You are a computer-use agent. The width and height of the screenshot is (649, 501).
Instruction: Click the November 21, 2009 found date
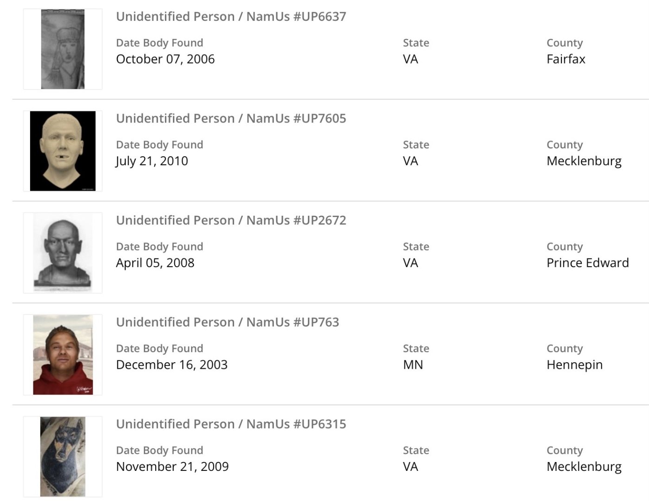tap(172, 467)
